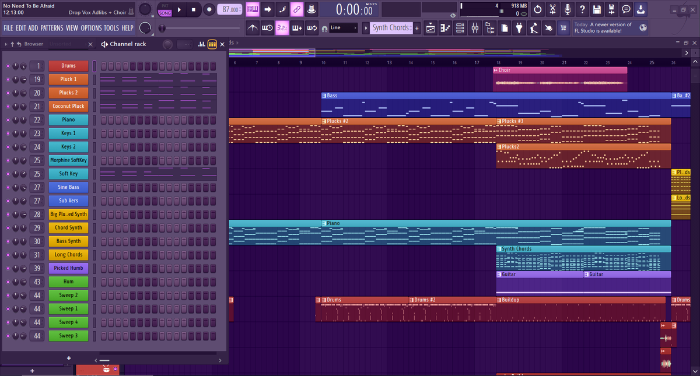
Task: Click the metronome icon
Action: pyautogui.click(x=253, y=27)
